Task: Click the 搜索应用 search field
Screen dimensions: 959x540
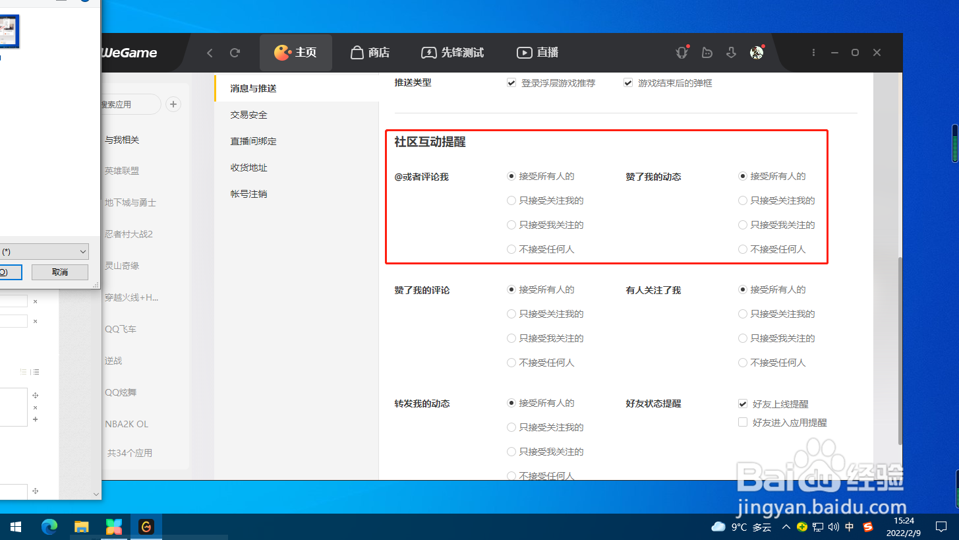Action: tap(129, 104)
